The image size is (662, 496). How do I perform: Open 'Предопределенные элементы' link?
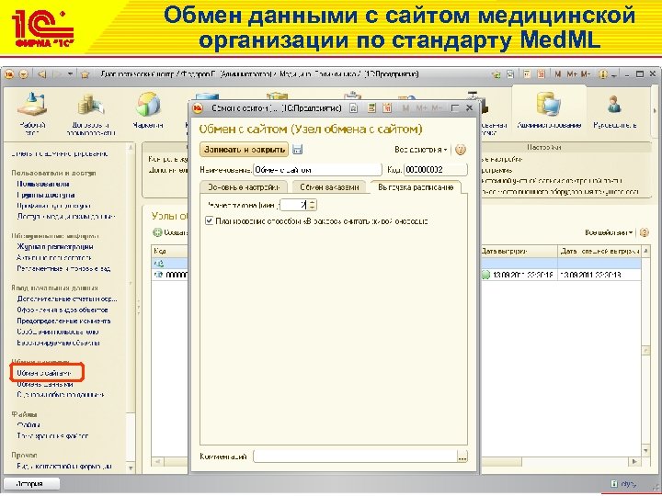pos(63,321)
